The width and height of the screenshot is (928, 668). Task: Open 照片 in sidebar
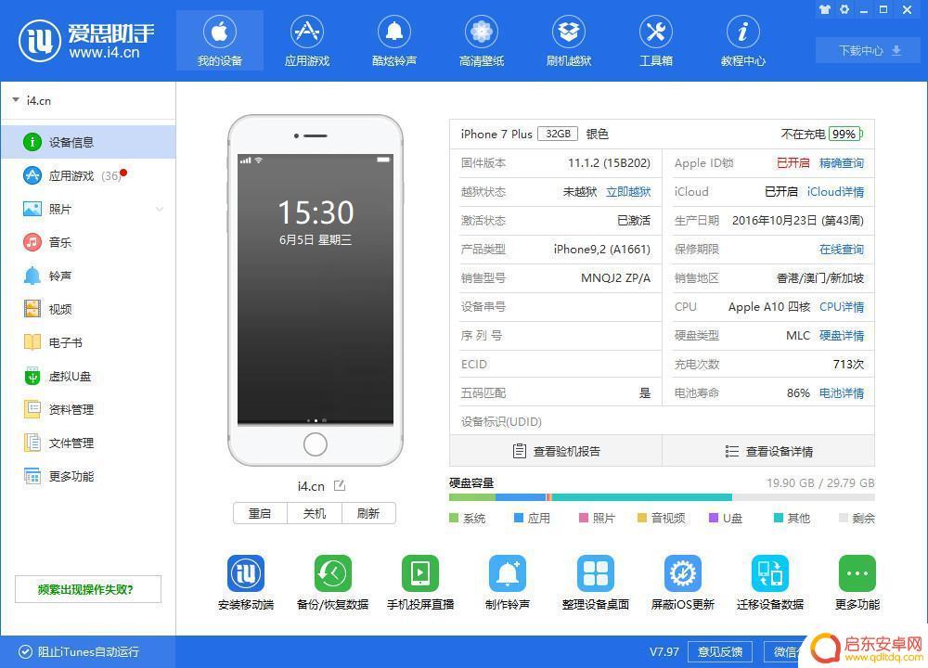tap(88, 209)
